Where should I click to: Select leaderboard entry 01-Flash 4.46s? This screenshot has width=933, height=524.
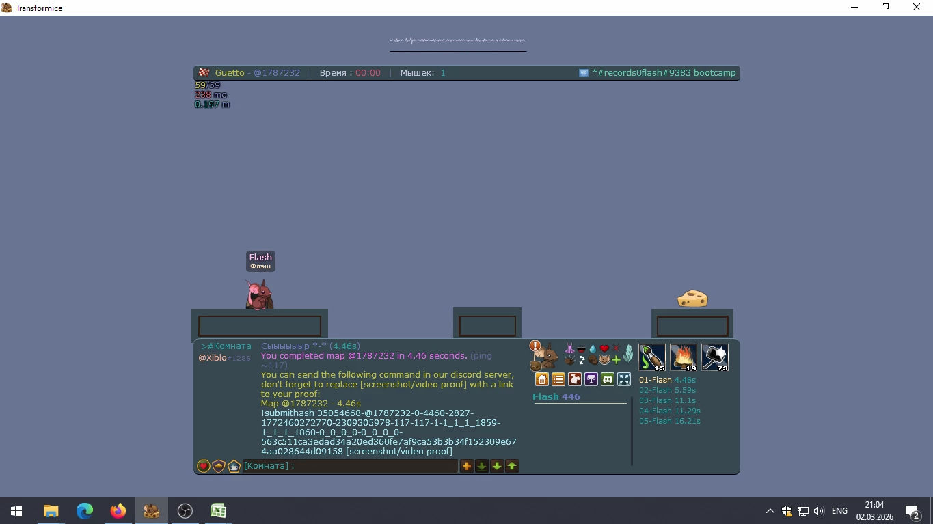click(x=667, y=380)
